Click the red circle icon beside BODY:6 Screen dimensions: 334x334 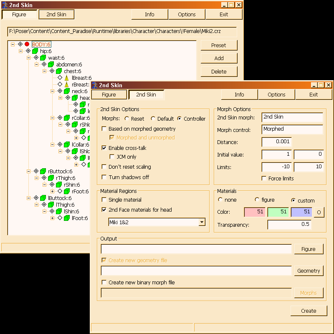coord(27,44)
